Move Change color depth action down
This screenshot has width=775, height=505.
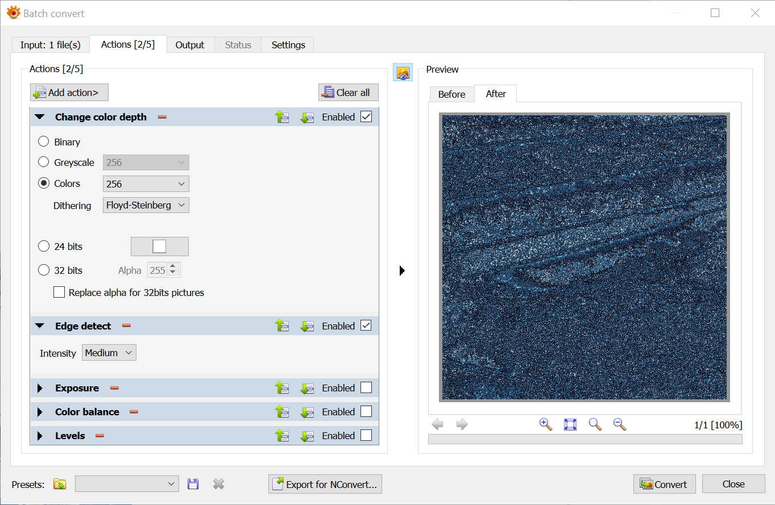tap(307, 117)
